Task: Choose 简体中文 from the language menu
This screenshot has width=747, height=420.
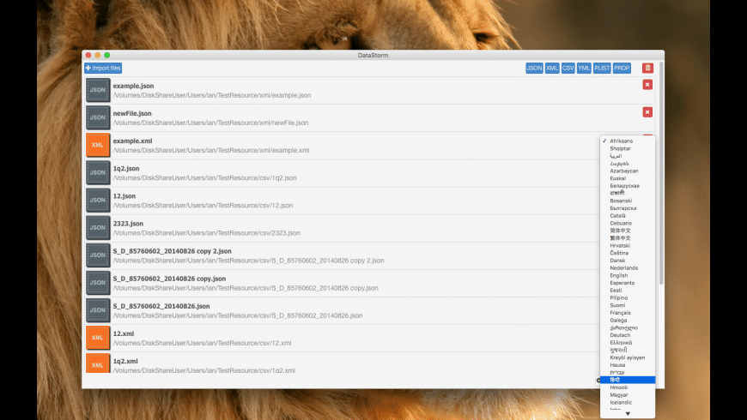Action: pos(628,231)
